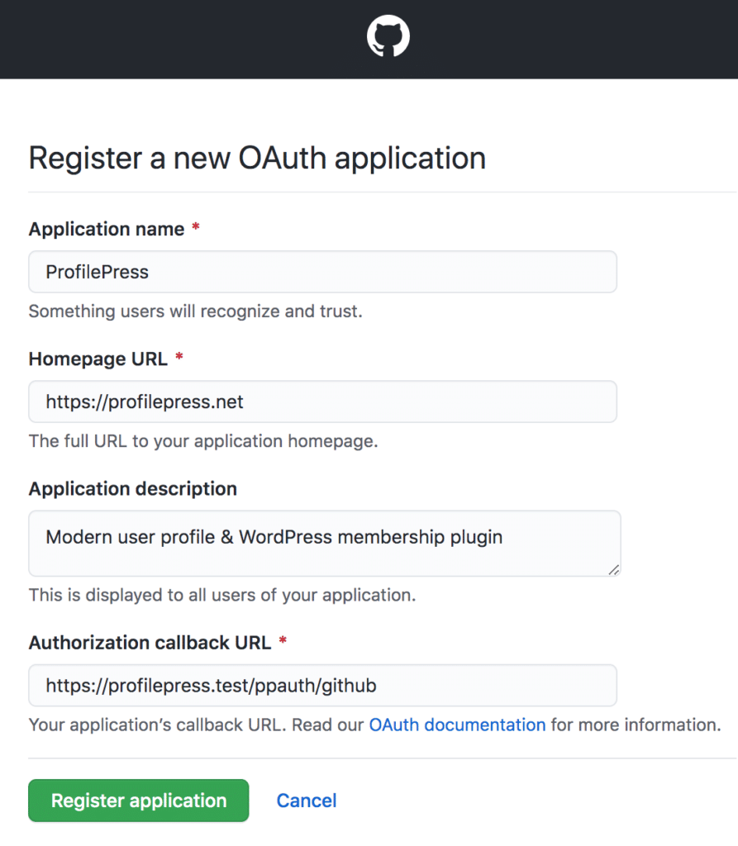This screenshot has width=738, height=846.
Task: Open the OAuth documentation link
Action: [x=457, y=725]
